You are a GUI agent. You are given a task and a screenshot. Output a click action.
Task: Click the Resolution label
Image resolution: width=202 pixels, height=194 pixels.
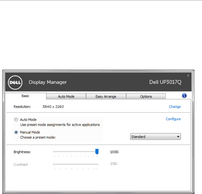coord(22,107)
